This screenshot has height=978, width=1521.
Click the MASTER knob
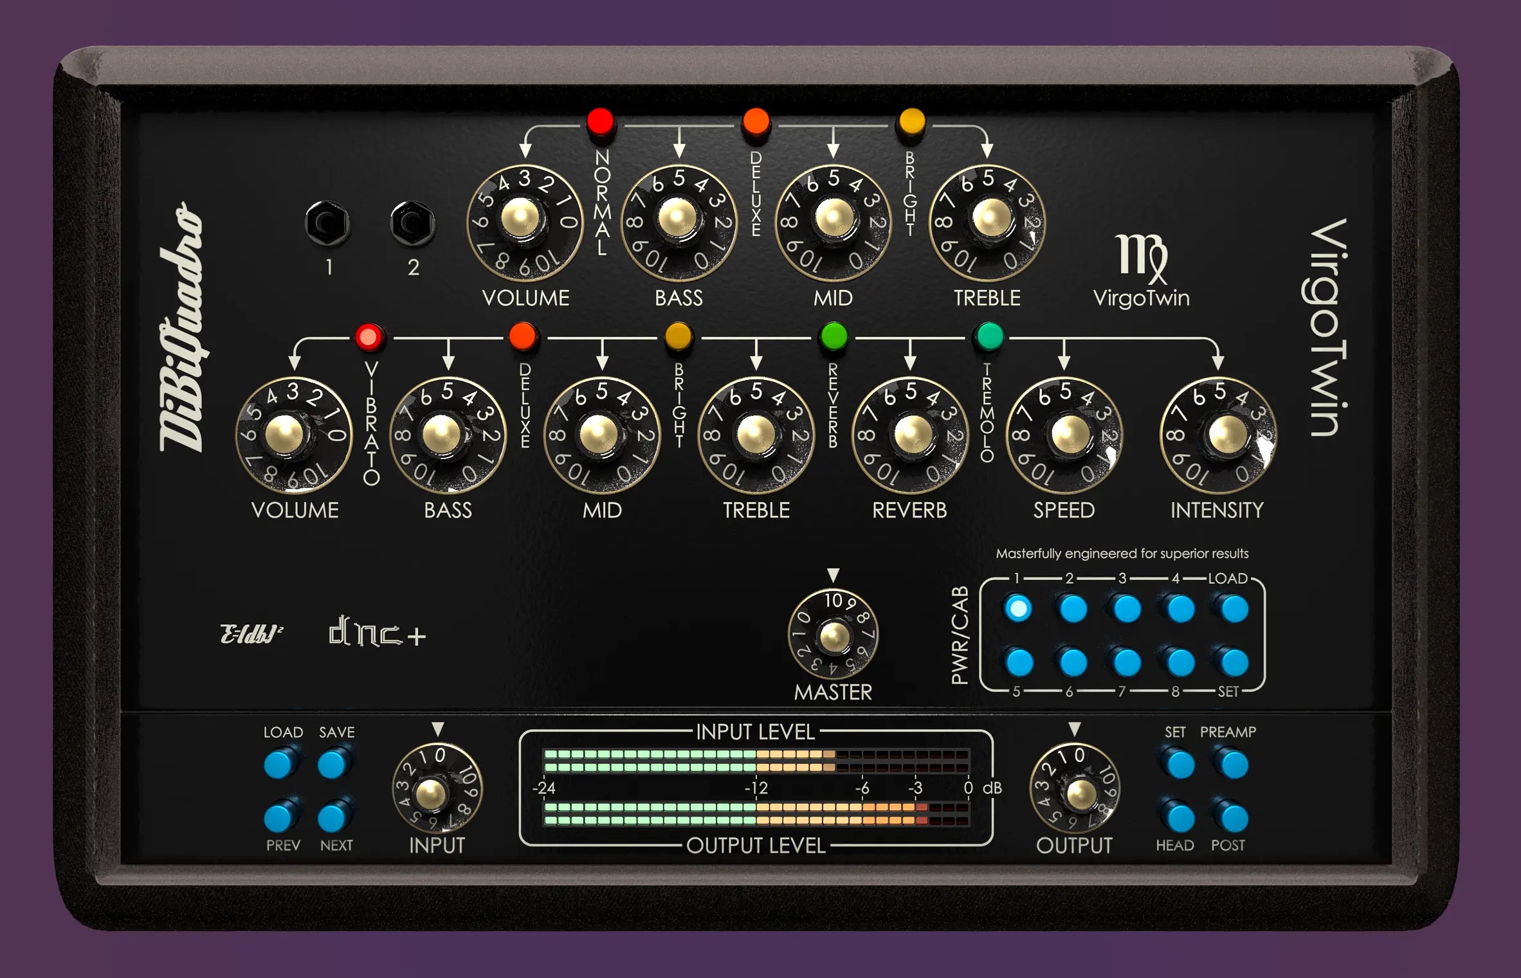click(x=833, y=635)
